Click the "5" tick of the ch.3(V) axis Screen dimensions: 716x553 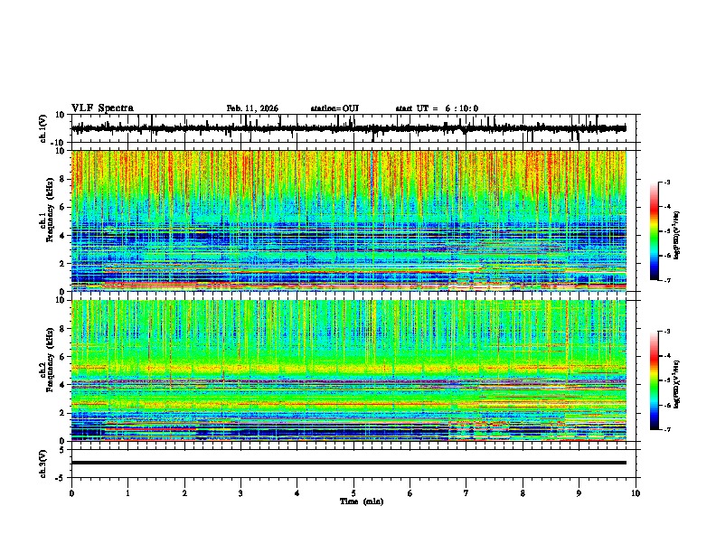coord(63,450)
